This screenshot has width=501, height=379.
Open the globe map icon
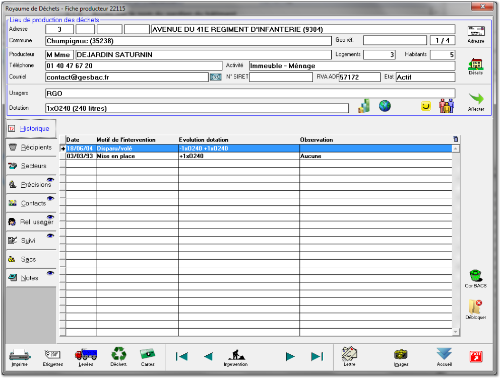[x=385, y=106]
